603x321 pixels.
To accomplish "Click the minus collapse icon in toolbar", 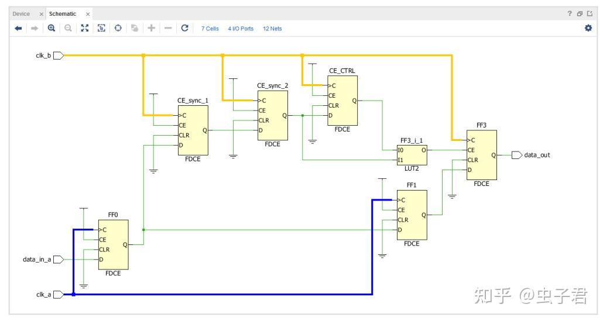I will point(168,28).
